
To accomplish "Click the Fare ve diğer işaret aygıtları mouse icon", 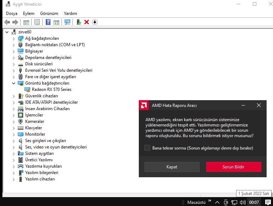I will coord(20,77).
